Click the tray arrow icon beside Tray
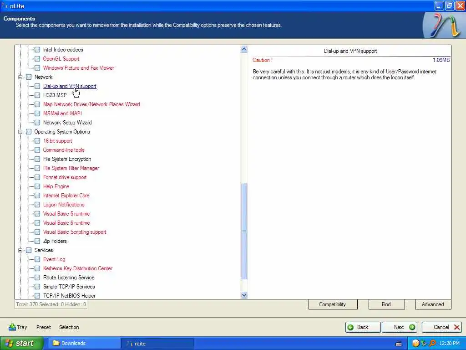Image resolution: width=466 pixels, height=350 pixels. pos(12,327)
